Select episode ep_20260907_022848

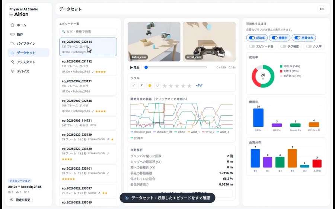[88, 106]
